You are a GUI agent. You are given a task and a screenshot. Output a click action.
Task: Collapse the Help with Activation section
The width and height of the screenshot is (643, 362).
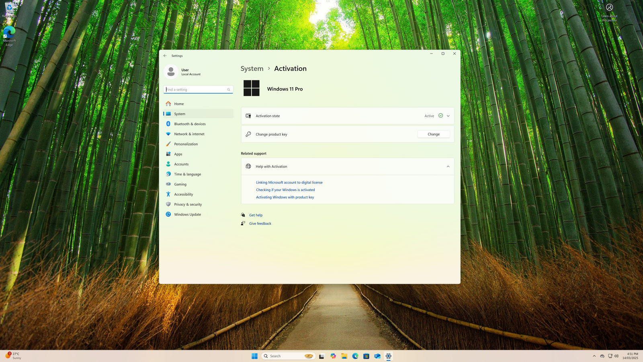(x=448, y=167)
